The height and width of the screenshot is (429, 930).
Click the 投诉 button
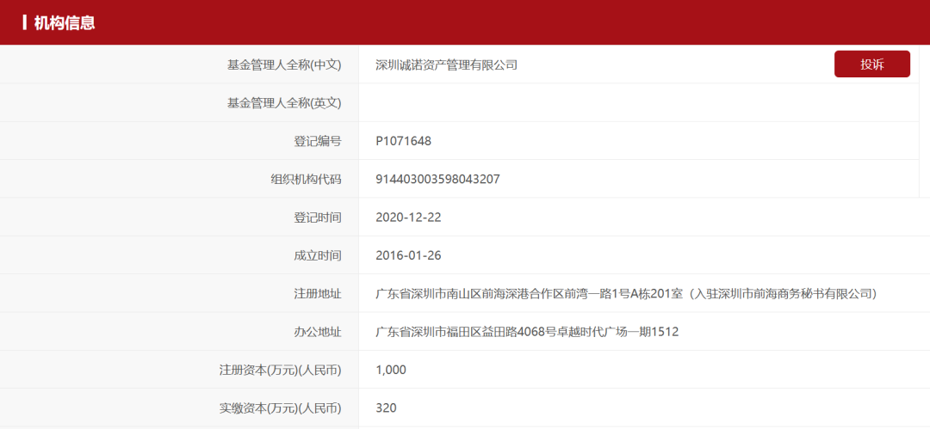[x=871, y=64]
